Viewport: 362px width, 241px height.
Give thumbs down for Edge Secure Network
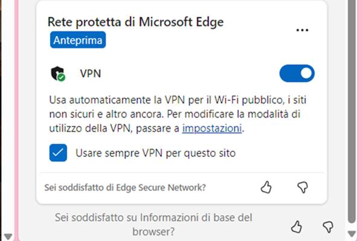pyautogui.click(x=303, y=187)
